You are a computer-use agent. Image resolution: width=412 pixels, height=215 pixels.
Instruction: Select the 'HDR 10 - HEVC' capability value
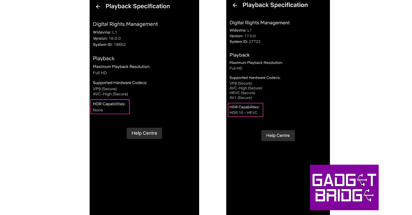pos(243,113)
